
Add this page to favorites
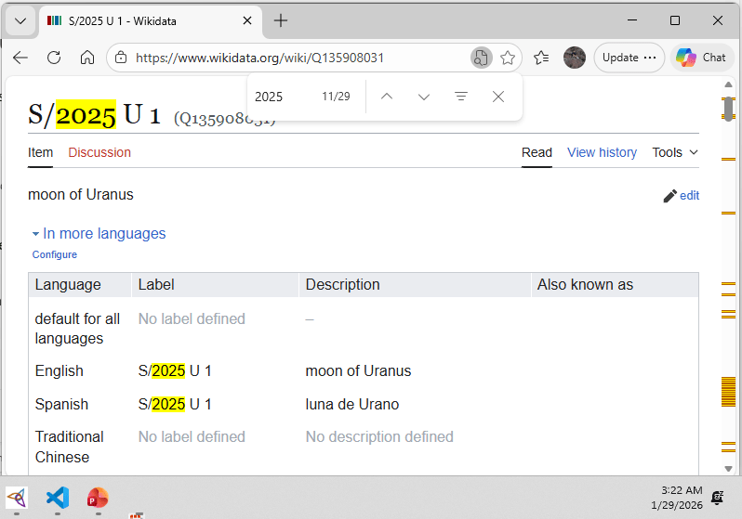508,58
